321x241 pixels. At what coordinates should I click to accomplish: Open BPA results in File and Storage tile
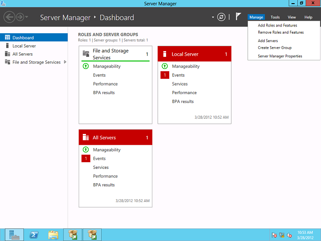pos(104,93)
